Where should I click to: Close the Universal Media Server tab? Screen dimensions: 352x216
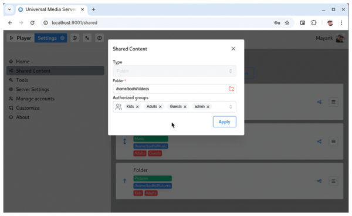click(82, 9)
